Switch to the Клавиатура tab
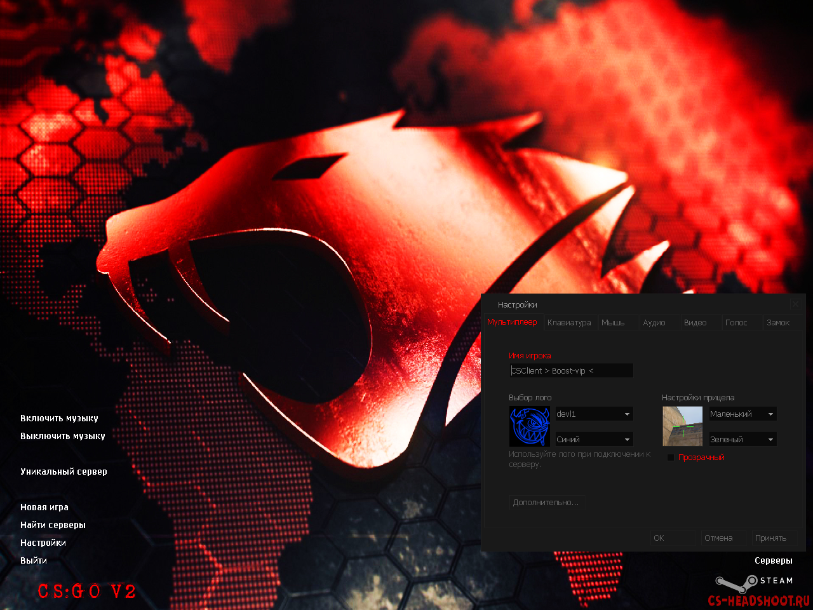This screenshot has height=610, width=813. 569,323
